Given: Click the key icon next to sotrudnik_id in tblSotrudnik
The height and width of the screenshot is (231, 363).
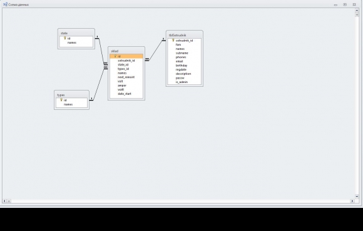Looking at the screenshot, I should pyautogui.click(x=173, y=41).
